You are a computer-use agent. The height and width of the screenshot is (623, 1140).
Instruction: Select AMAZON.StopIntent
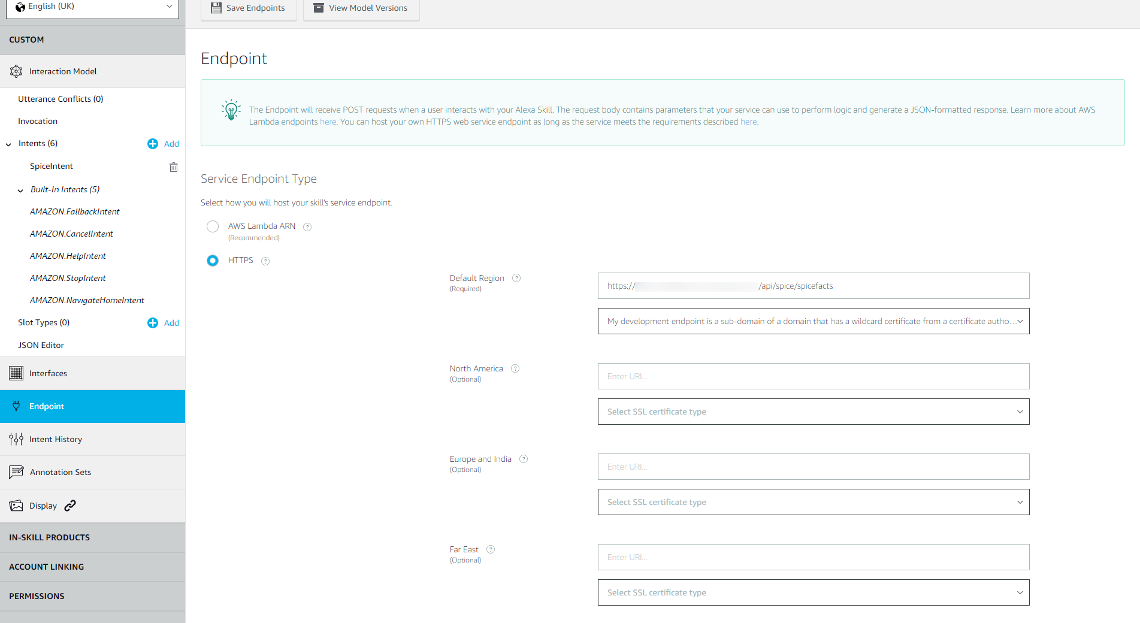click(x=68, y=278)
